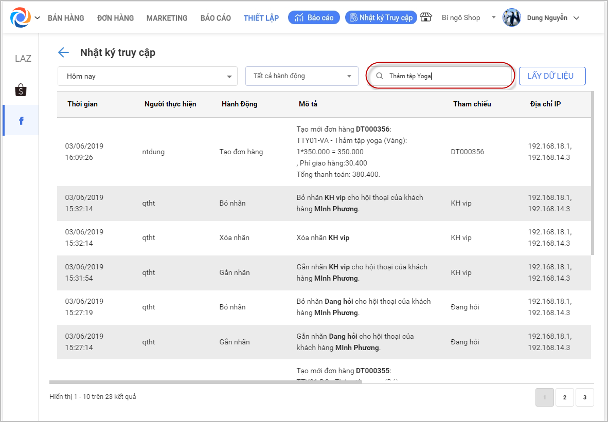Open the Hôm nay date range dropdown
This screenshot has height=422, width=608.
coord(147,76)
